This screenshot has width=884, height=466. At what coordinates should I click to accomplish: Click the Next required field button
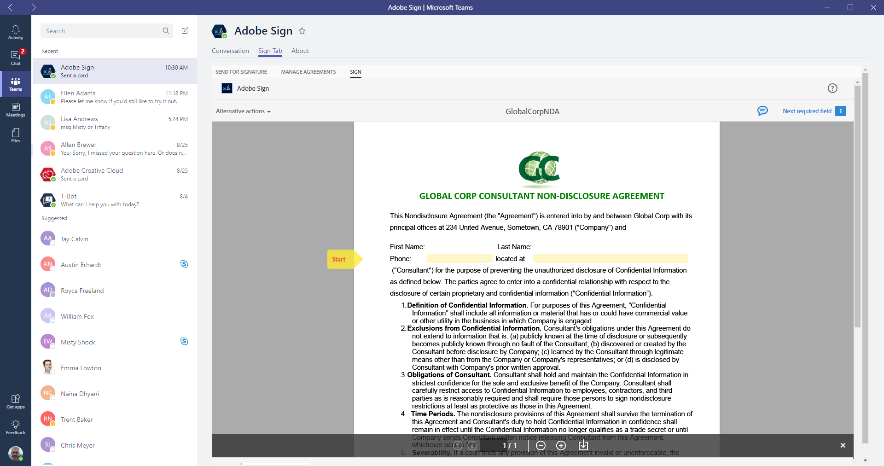point(814,111)
